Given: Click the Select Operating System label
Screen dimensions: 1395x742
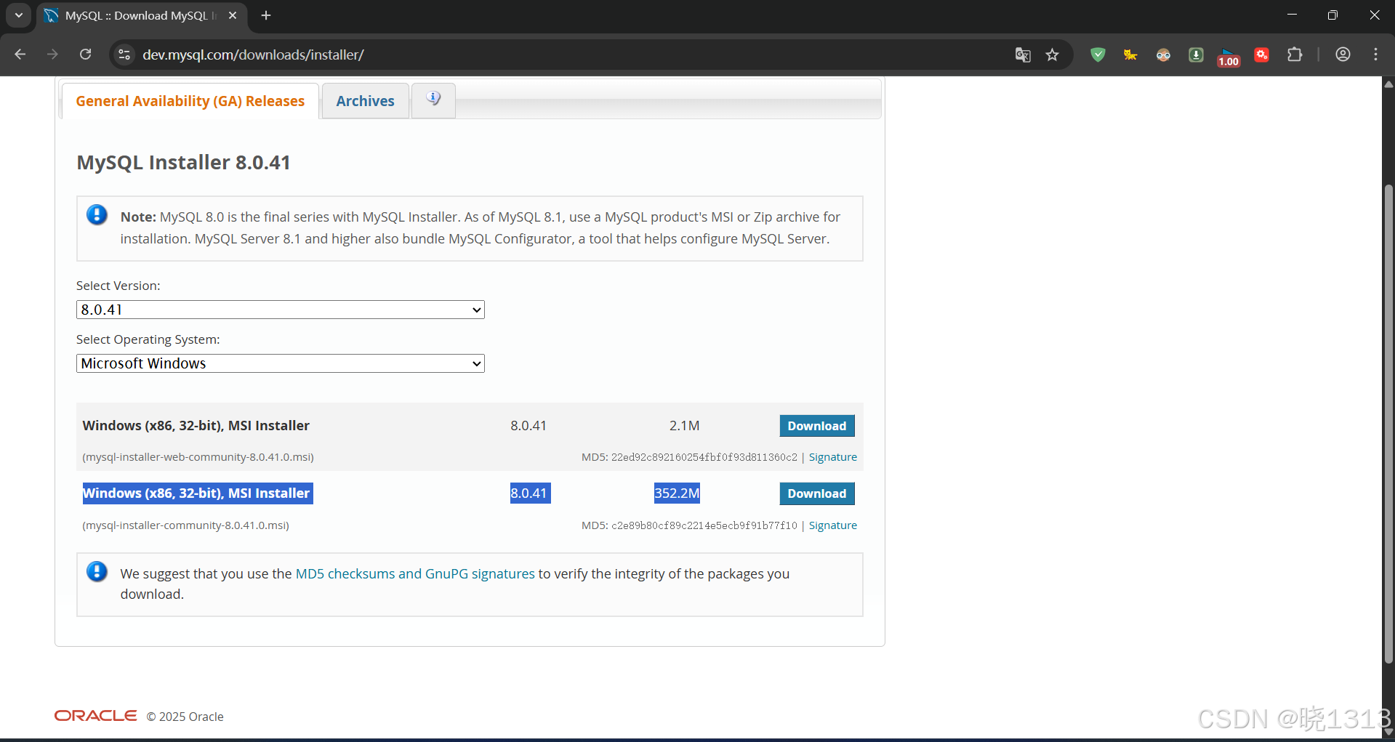Looking at the screenshot, I should 148,339.
